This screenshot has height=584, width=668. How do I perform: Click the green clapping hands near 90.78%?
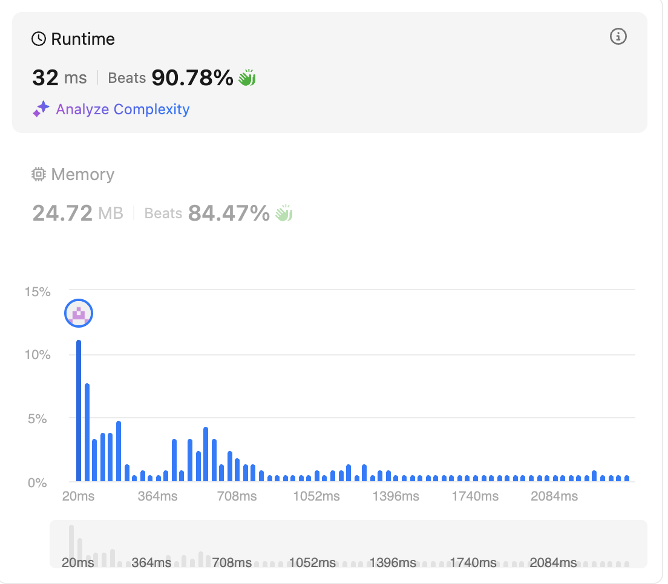point(247,78)
